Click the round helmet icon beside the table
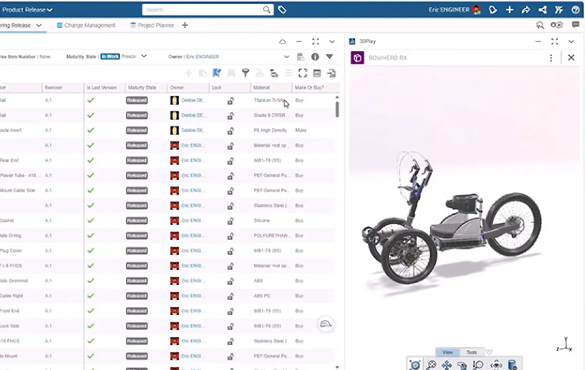This screenshot has height=370, width=585. [x=326, y=324]
